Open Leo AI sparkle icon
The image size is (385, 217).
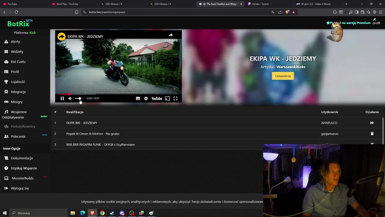pos(368,12)
